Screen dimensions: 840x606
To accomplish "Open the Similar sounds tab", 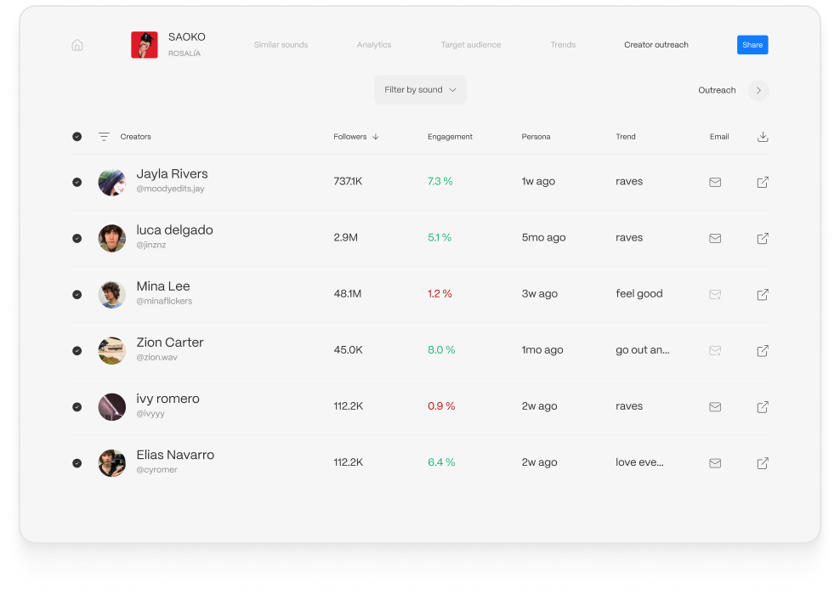I will 281,45.
